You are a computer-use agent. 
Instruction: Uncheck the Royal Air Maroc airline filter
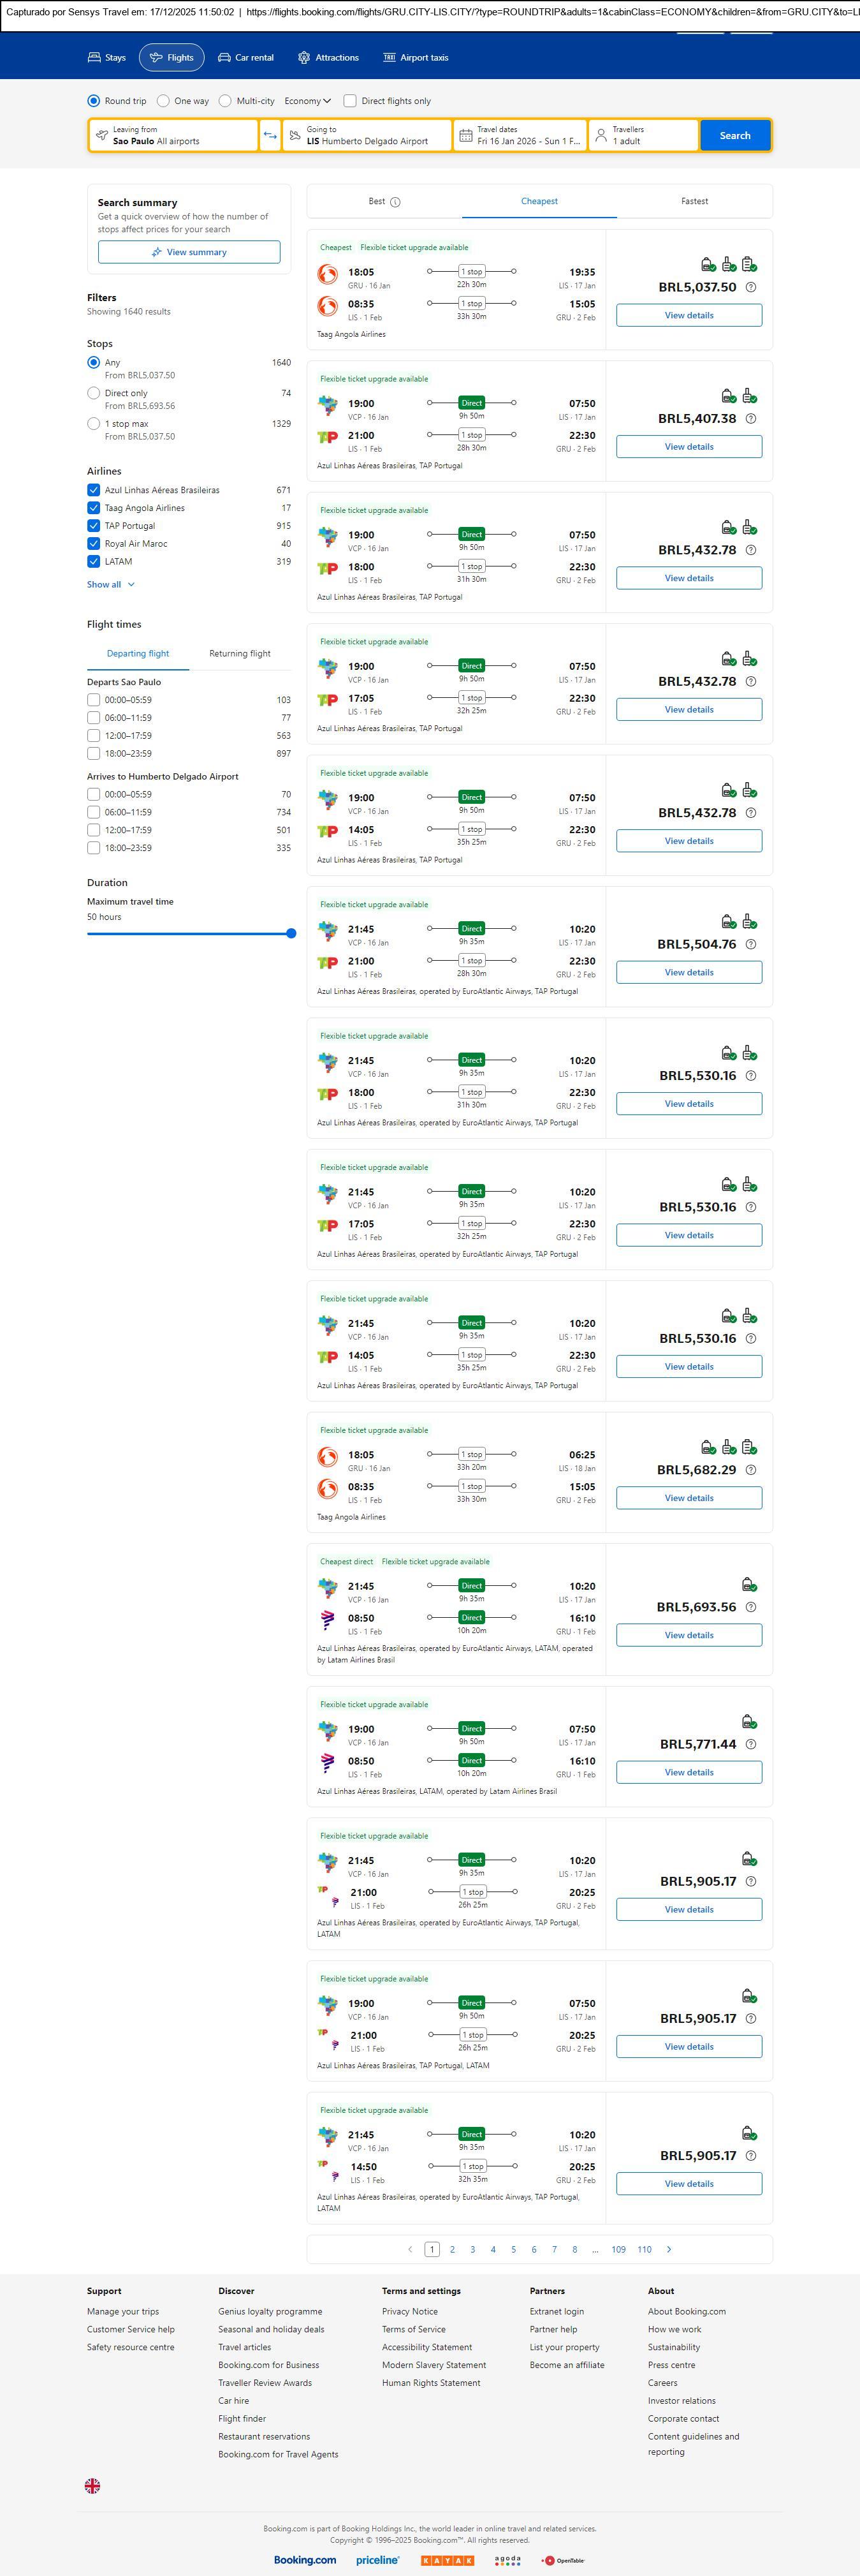click(94, 544)
